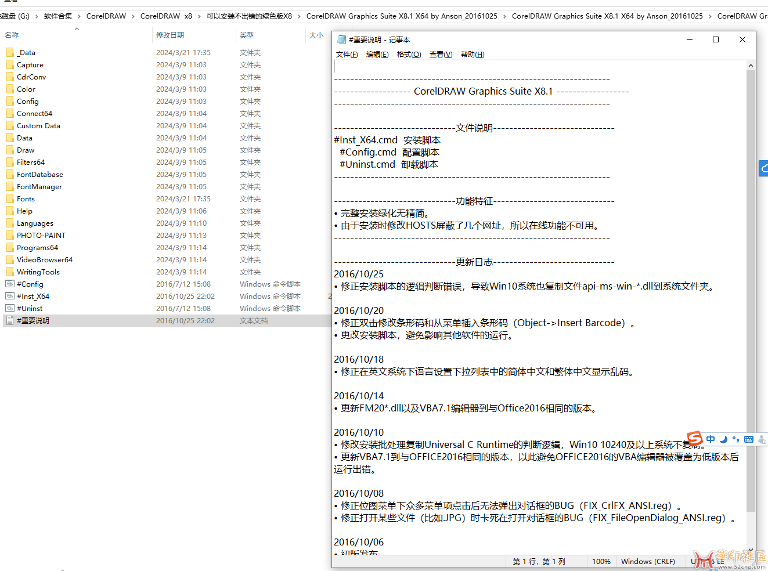Select the Data folder icon

10,138
